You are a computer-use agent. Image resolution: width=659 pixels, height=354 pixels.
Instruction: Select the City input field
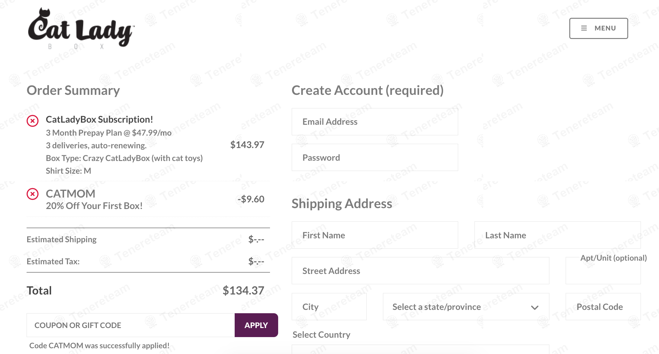point(329,307)
